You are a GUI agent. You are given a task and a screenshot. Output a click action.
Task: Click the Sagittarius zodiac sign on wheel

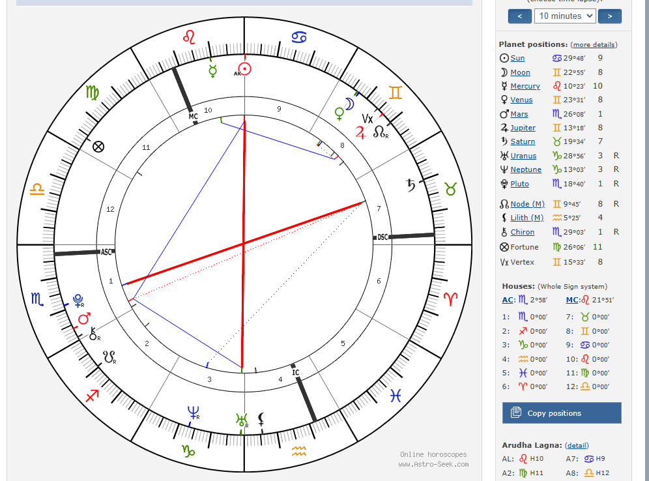tap(92, 396)
